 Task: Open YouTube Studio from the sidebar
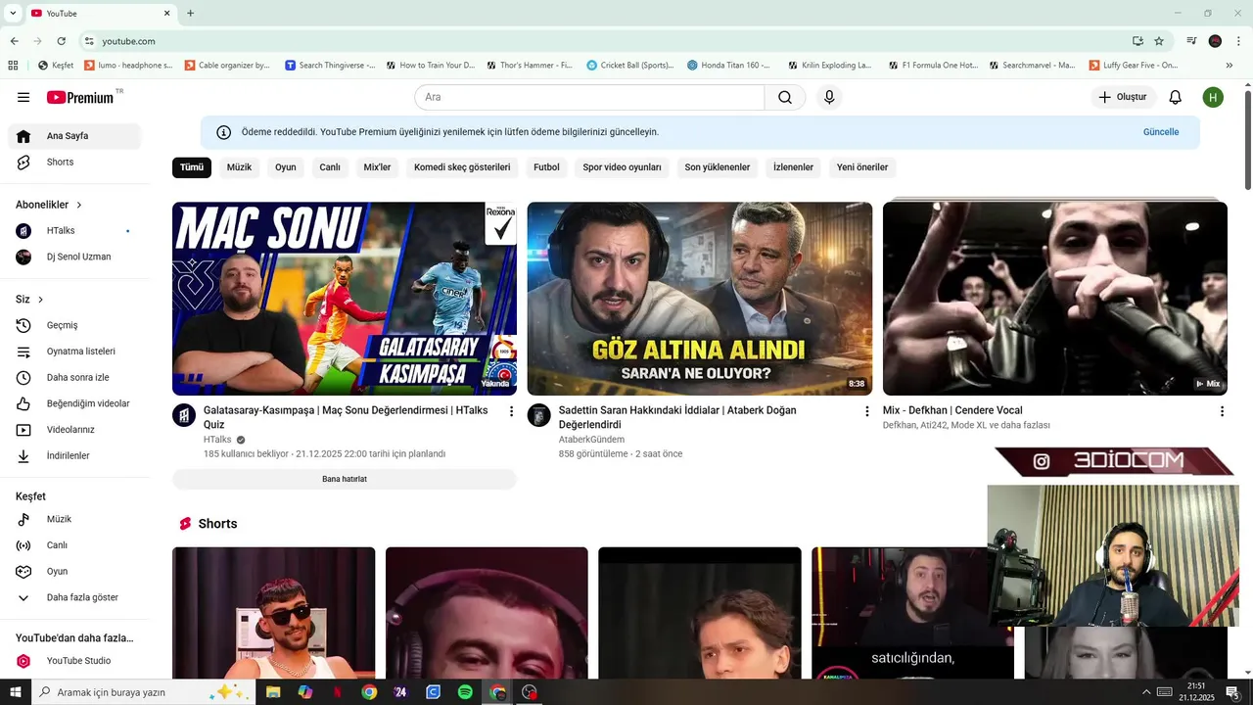(x=74, y=661)
